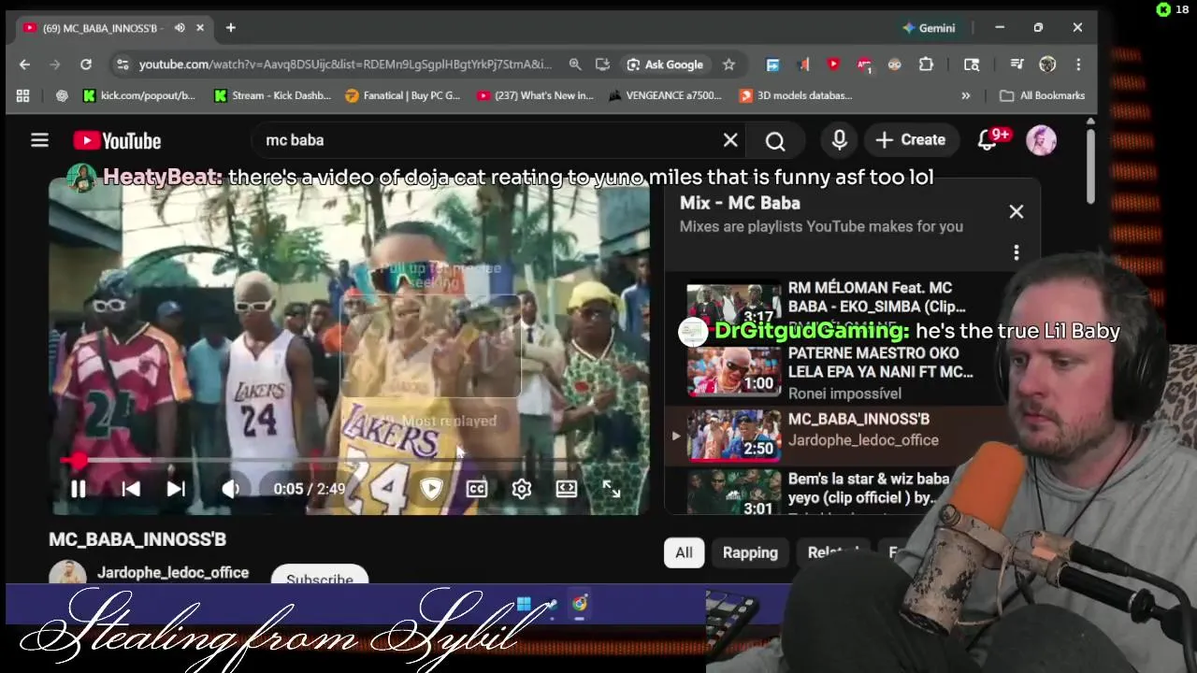Click the video title MC_BABA_INNOSS'B
The height and width of the screenshot is (673, 1197).
[137, 539]
